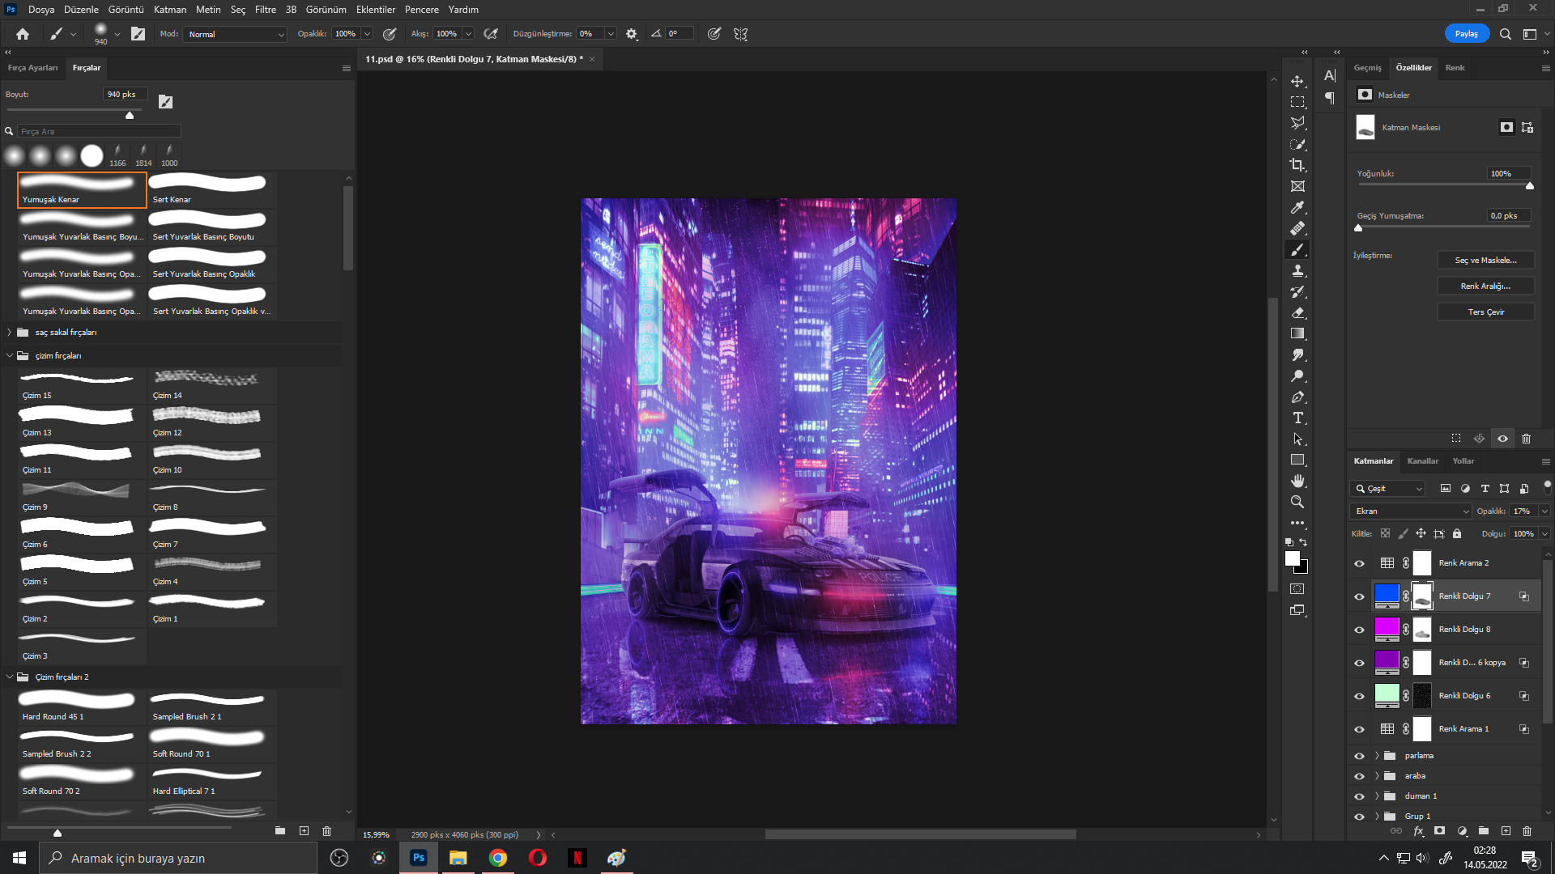Viewport: 1555px width, 874px height.
Task: Open the Paragraph panel icon
Action: tap(1330, 98)
